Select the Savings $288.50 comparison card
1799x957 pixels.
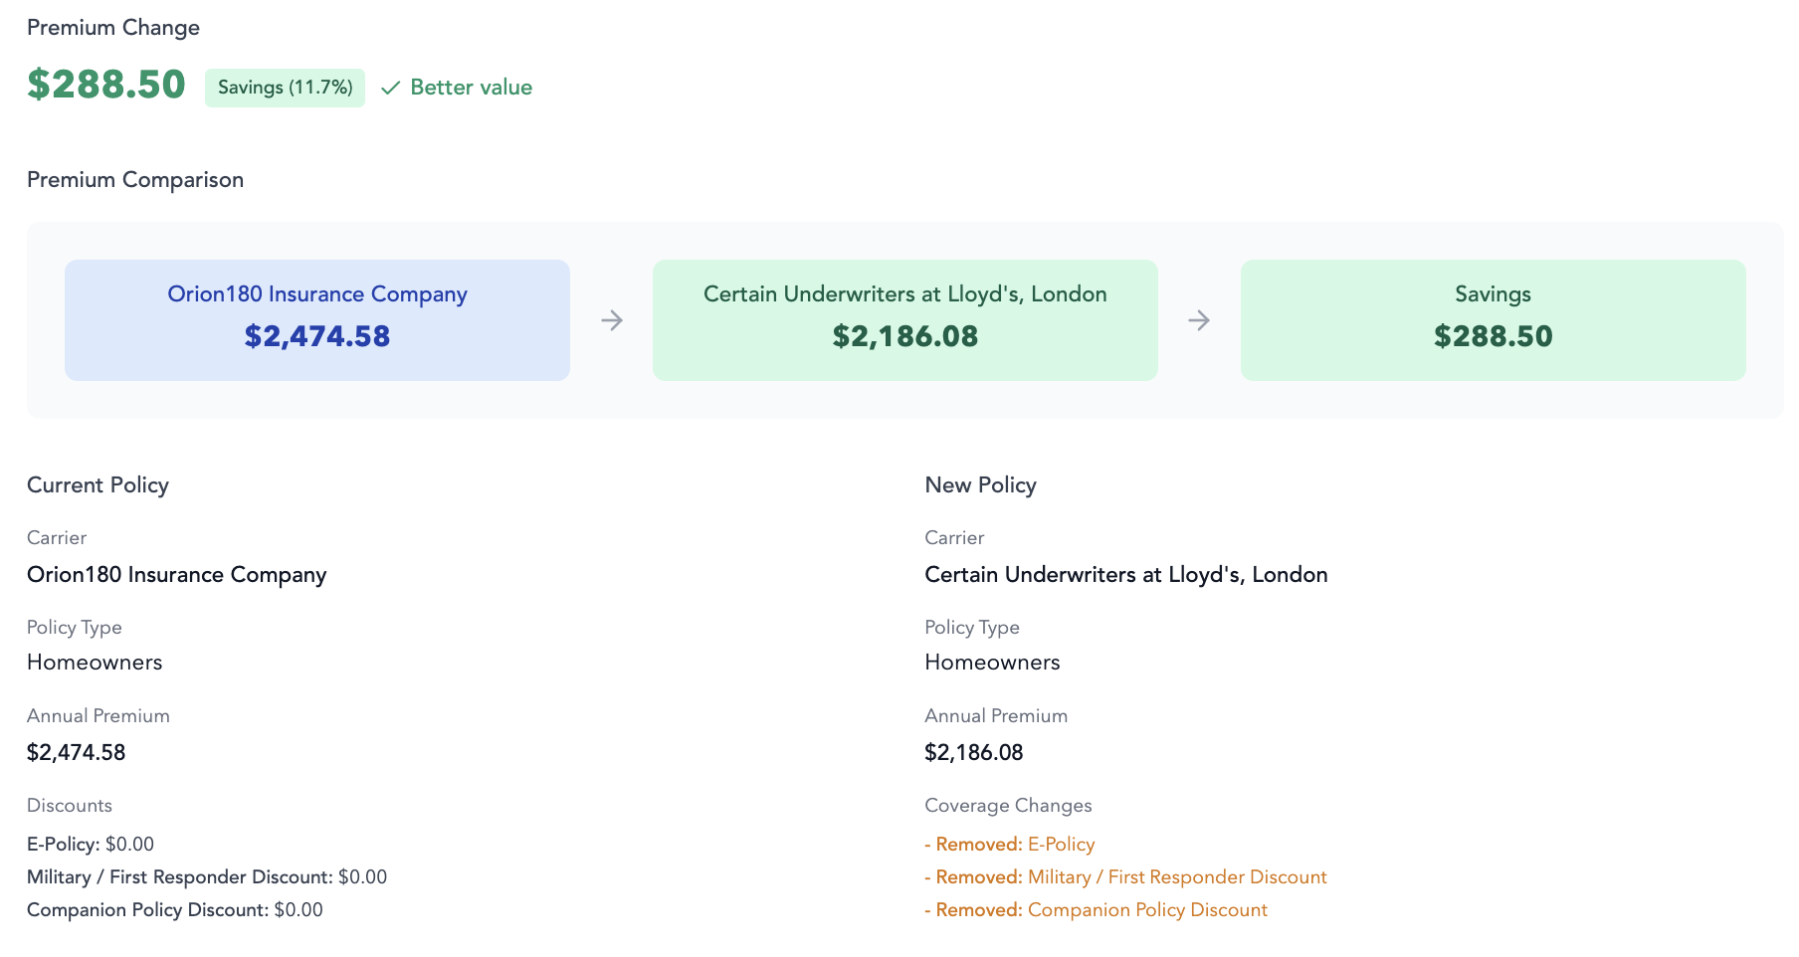coord(1494,320)
